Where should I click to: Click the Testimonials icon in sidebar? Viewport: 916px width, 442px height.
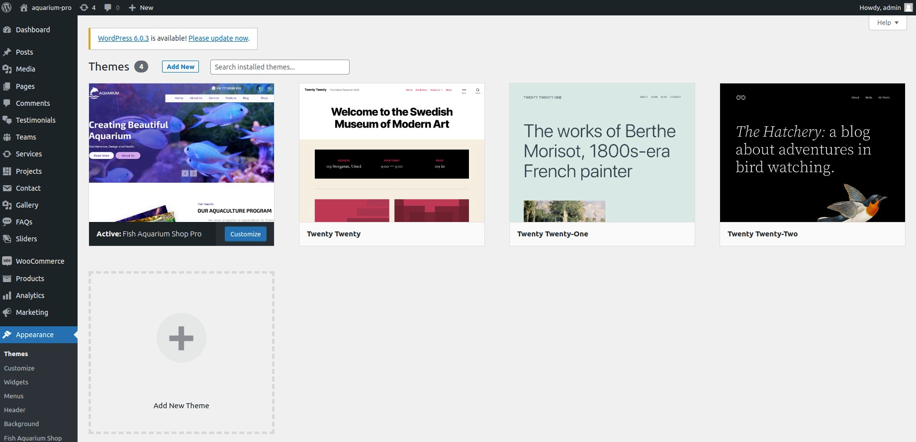(7, 120)
